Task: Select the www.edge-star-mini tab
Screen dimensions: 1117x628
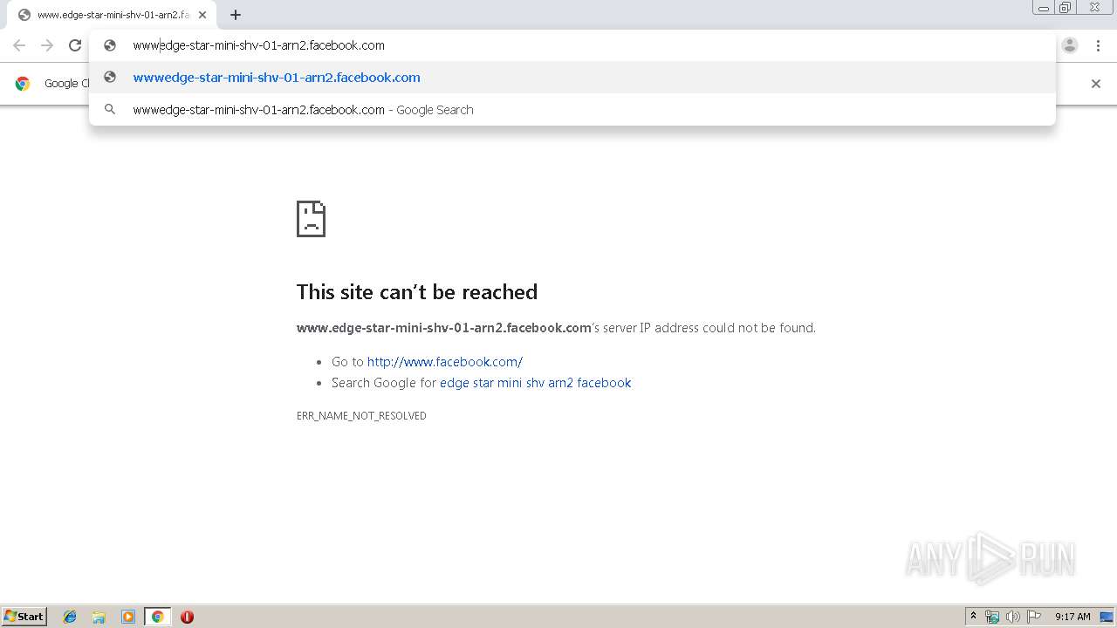Action: coord(112,15)
